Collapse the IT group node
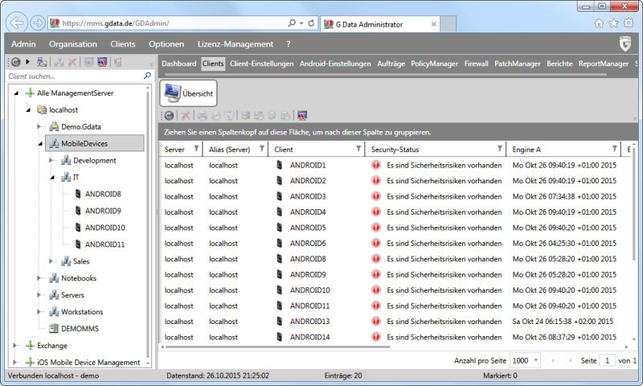The width and height of the screenshot is (643, 386). click(52, 177)
